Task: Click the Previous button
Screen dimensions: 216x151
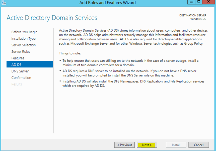Action: point(124,145)
